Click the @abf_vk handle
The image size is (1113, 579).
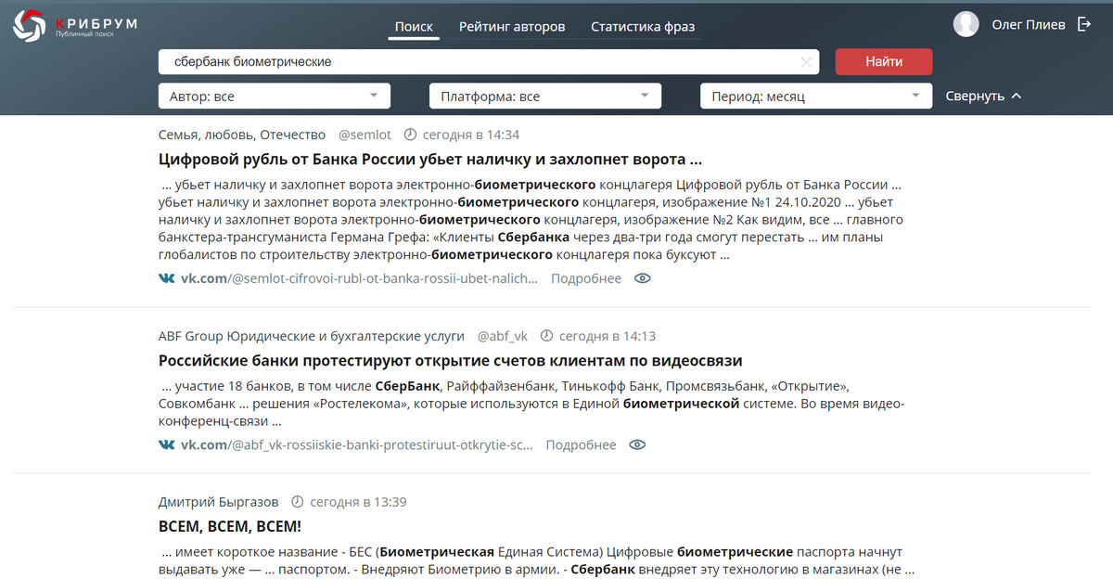502,336
